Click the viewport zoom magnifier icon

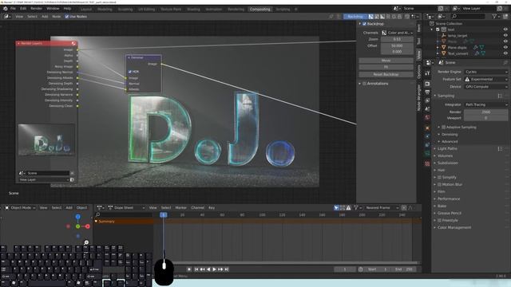pos(86,242)
